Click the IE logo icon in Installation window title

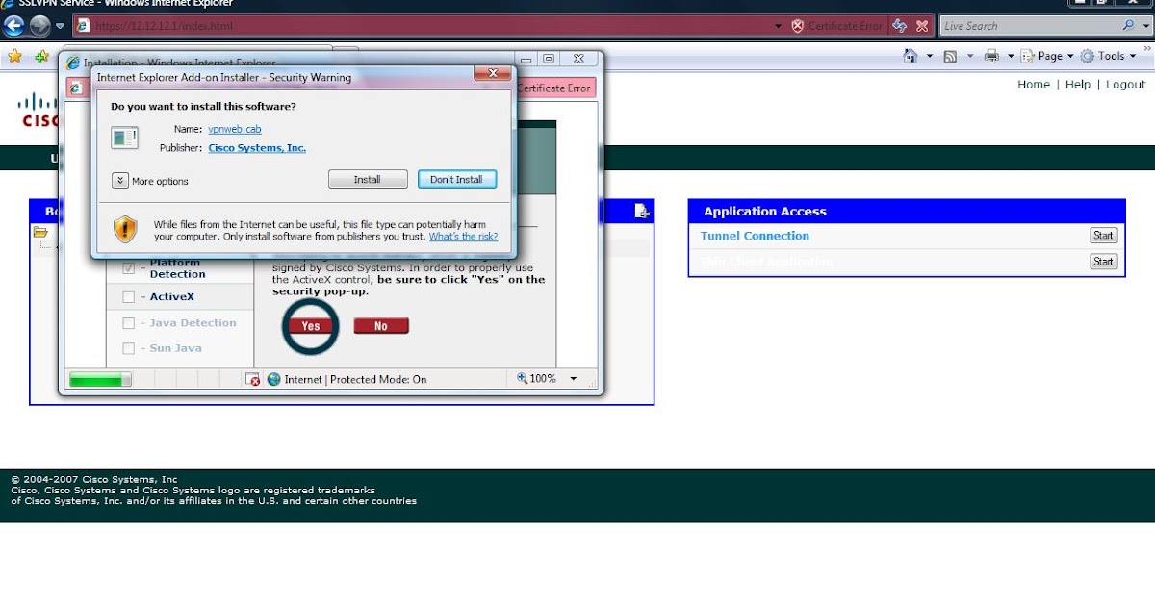(x=74, y=63)
